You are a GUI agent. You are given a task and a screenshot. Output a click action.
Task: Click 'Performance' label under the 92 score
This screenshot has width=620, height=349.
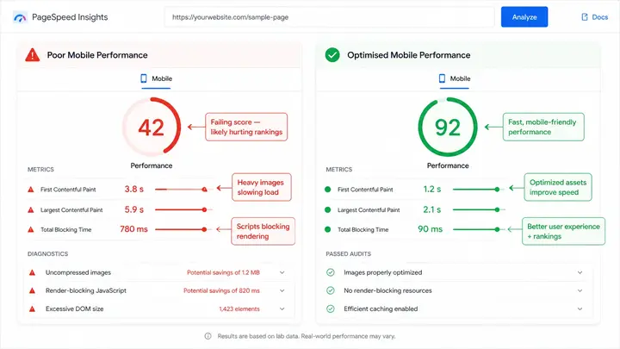(x=448, y=165)
